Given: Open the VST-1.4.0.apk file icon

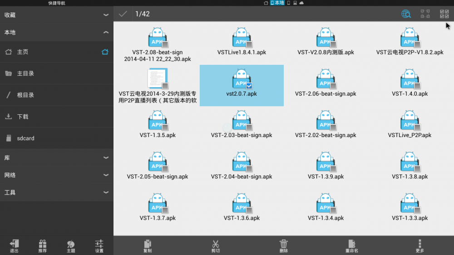Looking at the screenshot, I should (410, 79).
